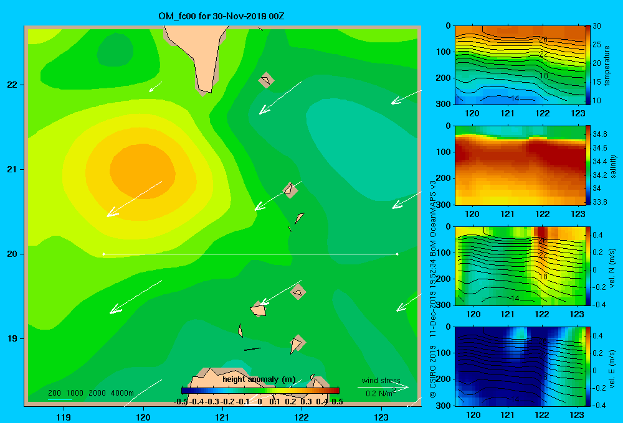Select the salinity depth section panel
This screenshot has width=623, height=423.
coord(520,165)
